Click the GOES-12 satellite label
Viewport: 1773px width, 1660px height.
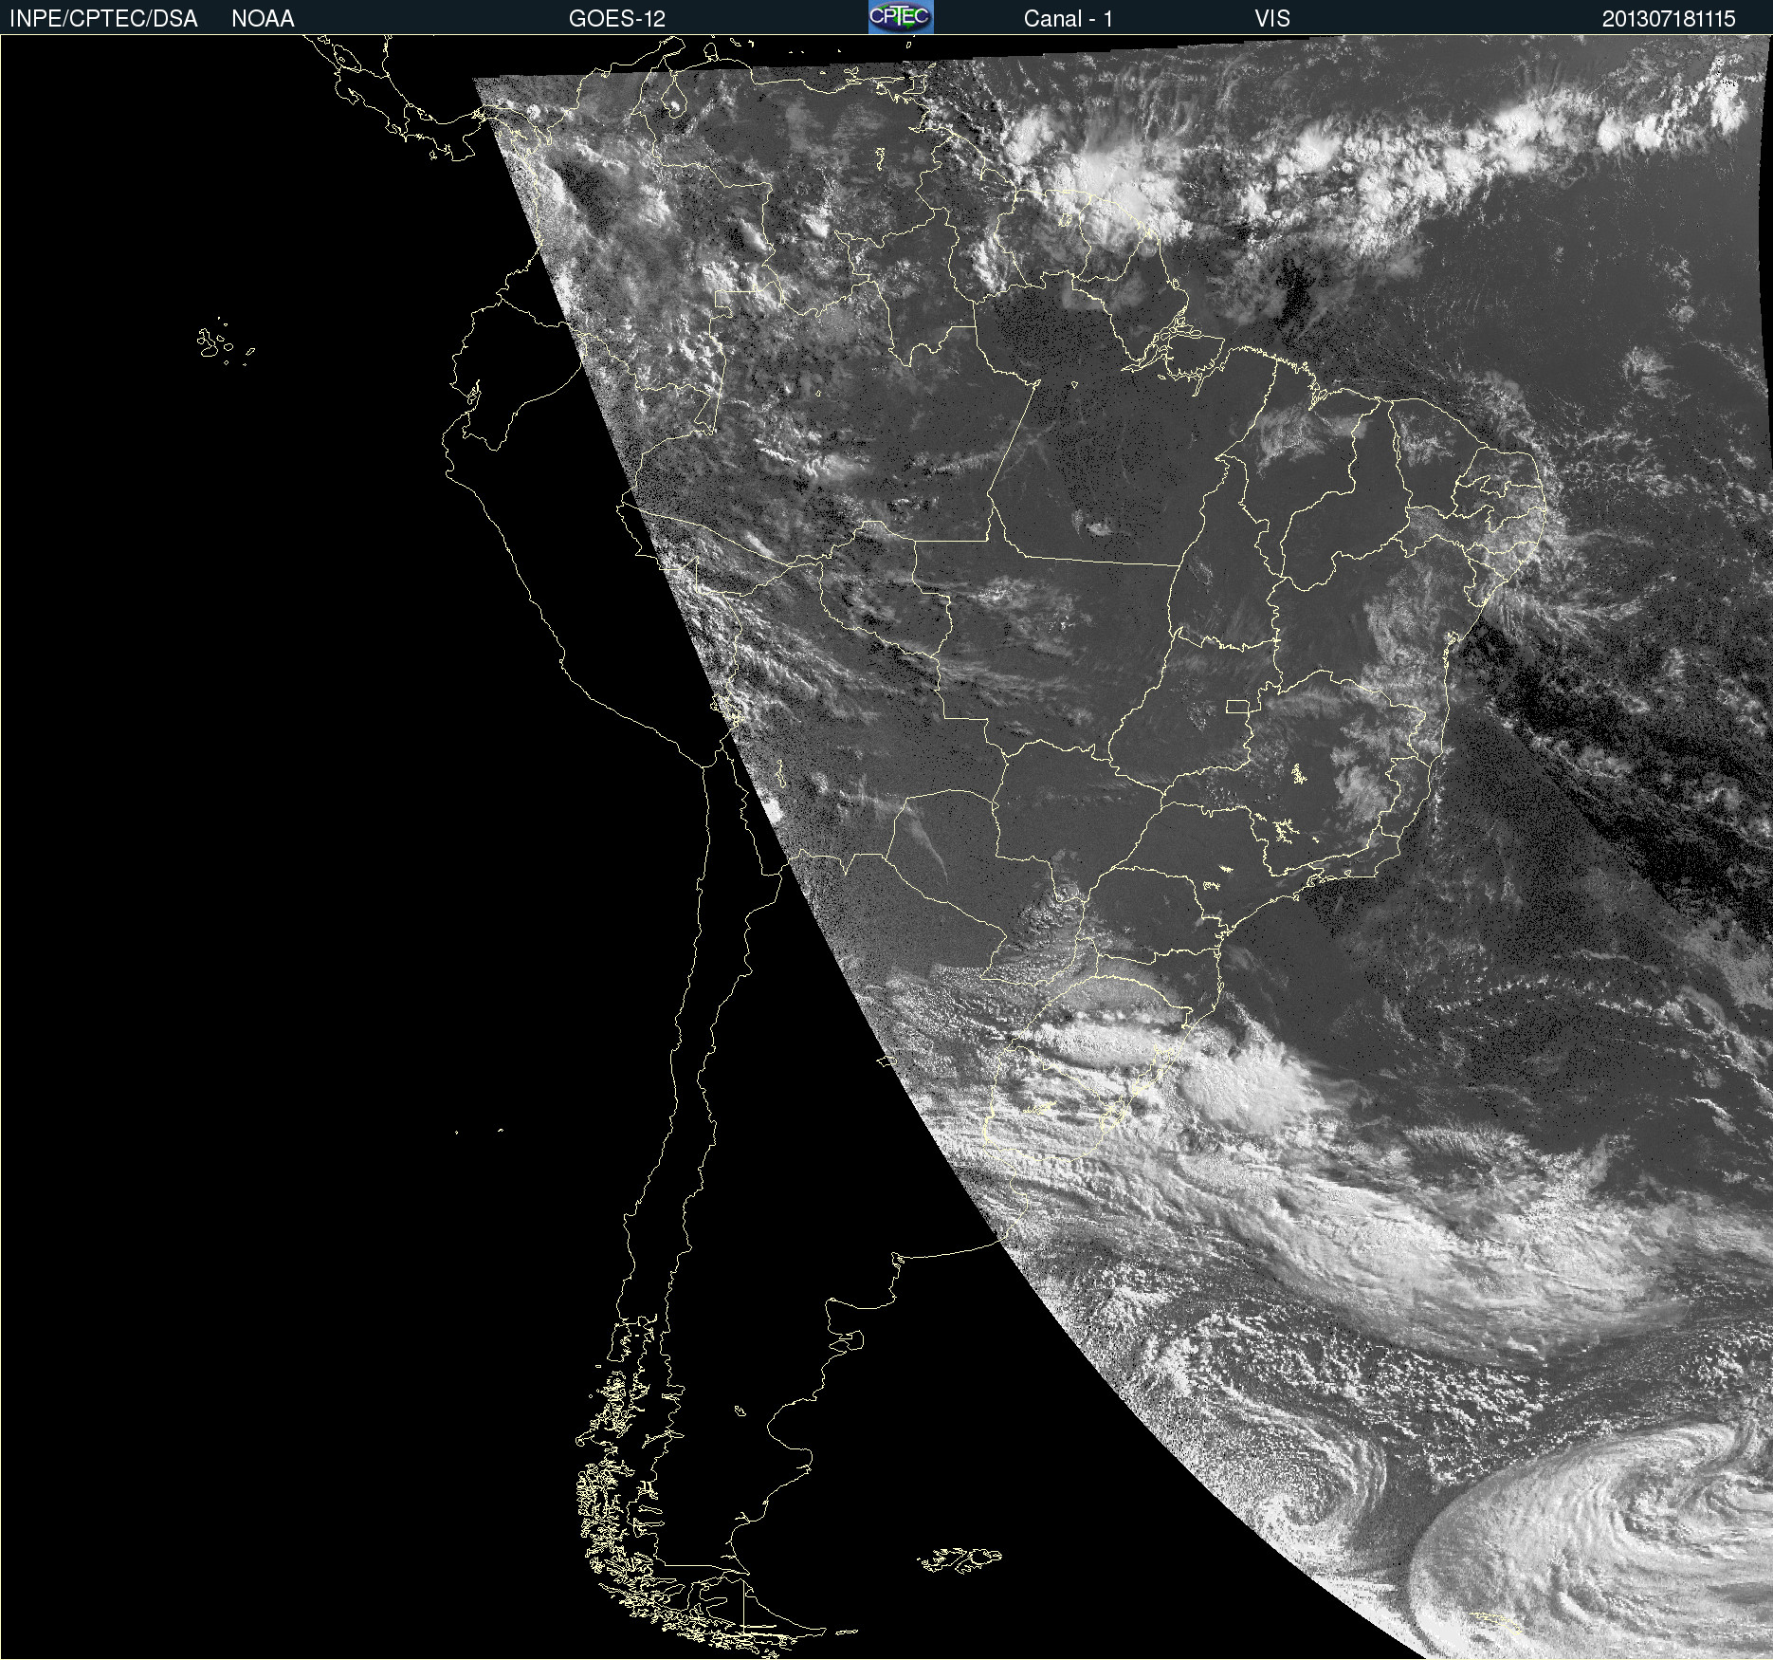tap(617, 19)
